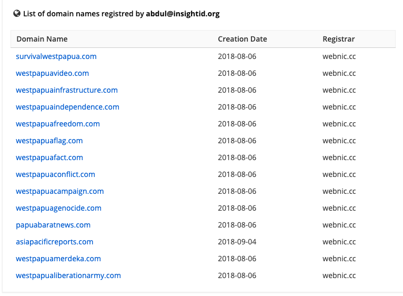Open westpapuaindependence.com link
This screenshot has width=403, height=296.
pos(67,107)
